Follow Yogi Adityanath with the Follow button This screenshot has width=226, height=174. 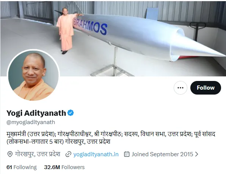point(206,88)
